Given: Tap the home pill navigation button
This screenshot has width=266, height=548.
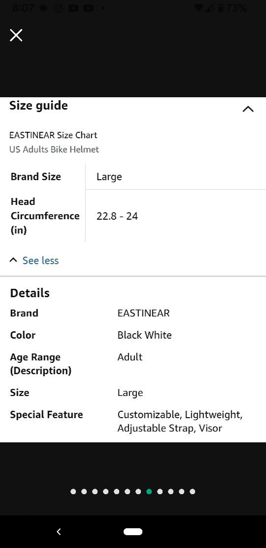Looking at the screenshot, I should click(133, 532).
